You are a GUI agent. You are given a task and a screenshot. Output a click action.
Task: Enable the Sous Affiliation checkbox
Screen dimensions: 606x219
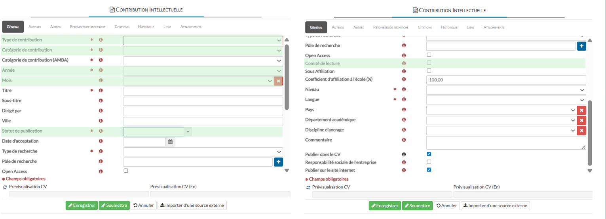pyautogui.click(x=429, y=70)
